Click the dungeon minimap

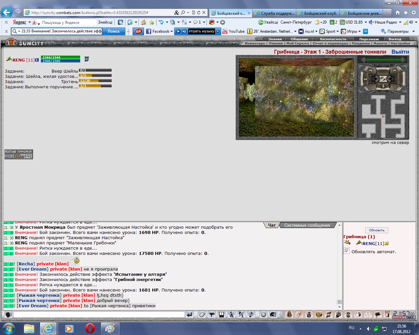click(383, 116)
